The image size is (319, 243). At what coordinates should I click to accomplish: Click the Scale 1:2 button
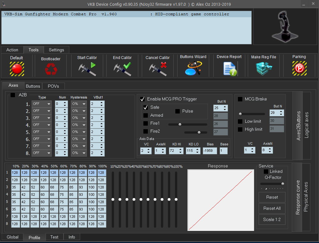tap(272, 219)
